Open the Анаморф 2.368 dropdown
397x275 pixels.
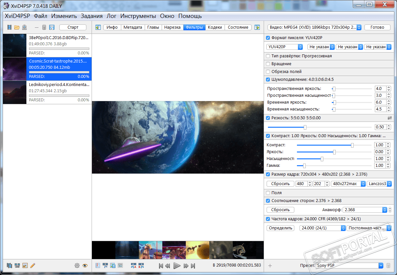365,210
